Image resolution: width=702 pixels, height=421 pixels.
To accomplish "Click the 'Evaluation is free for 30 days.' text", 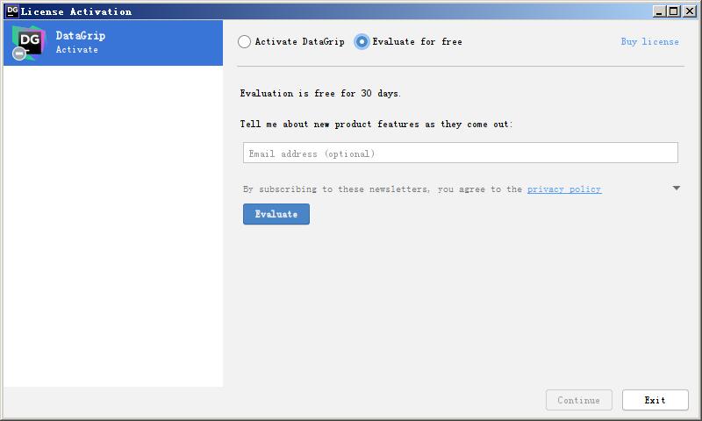I will point(320,94).
